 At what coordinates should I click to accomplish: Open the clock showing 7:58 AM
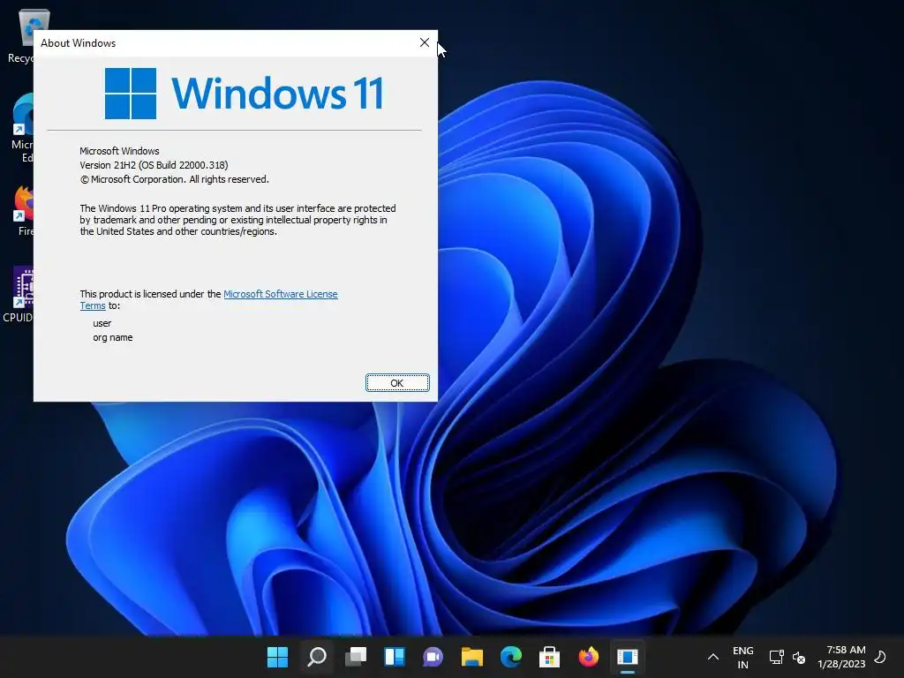pyautogui.click(x=841, y=657)
